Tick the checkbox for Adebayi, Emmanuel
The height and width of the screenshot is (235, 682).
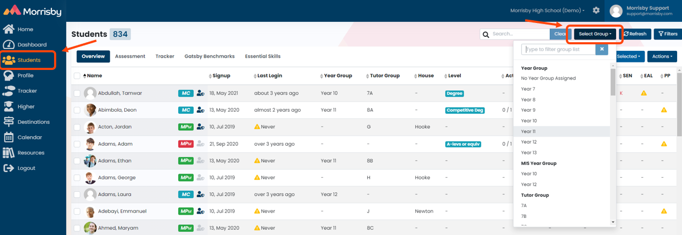coord(77,211)
